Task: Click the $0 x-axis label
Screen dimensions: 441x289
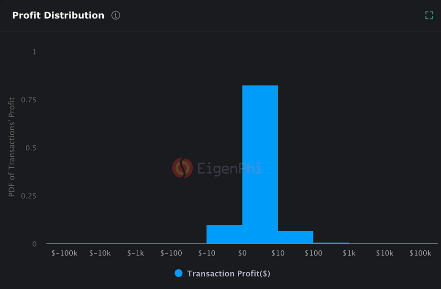Action: click(243, 253)
